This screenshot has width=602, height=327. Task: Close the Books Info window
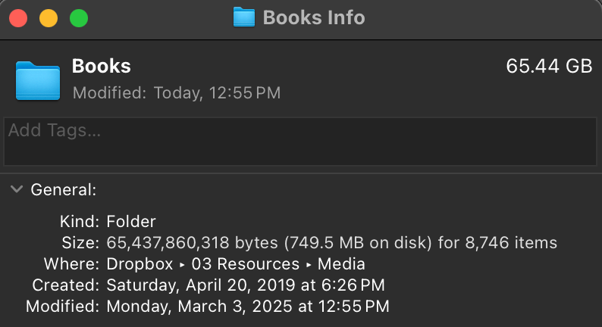18,17
